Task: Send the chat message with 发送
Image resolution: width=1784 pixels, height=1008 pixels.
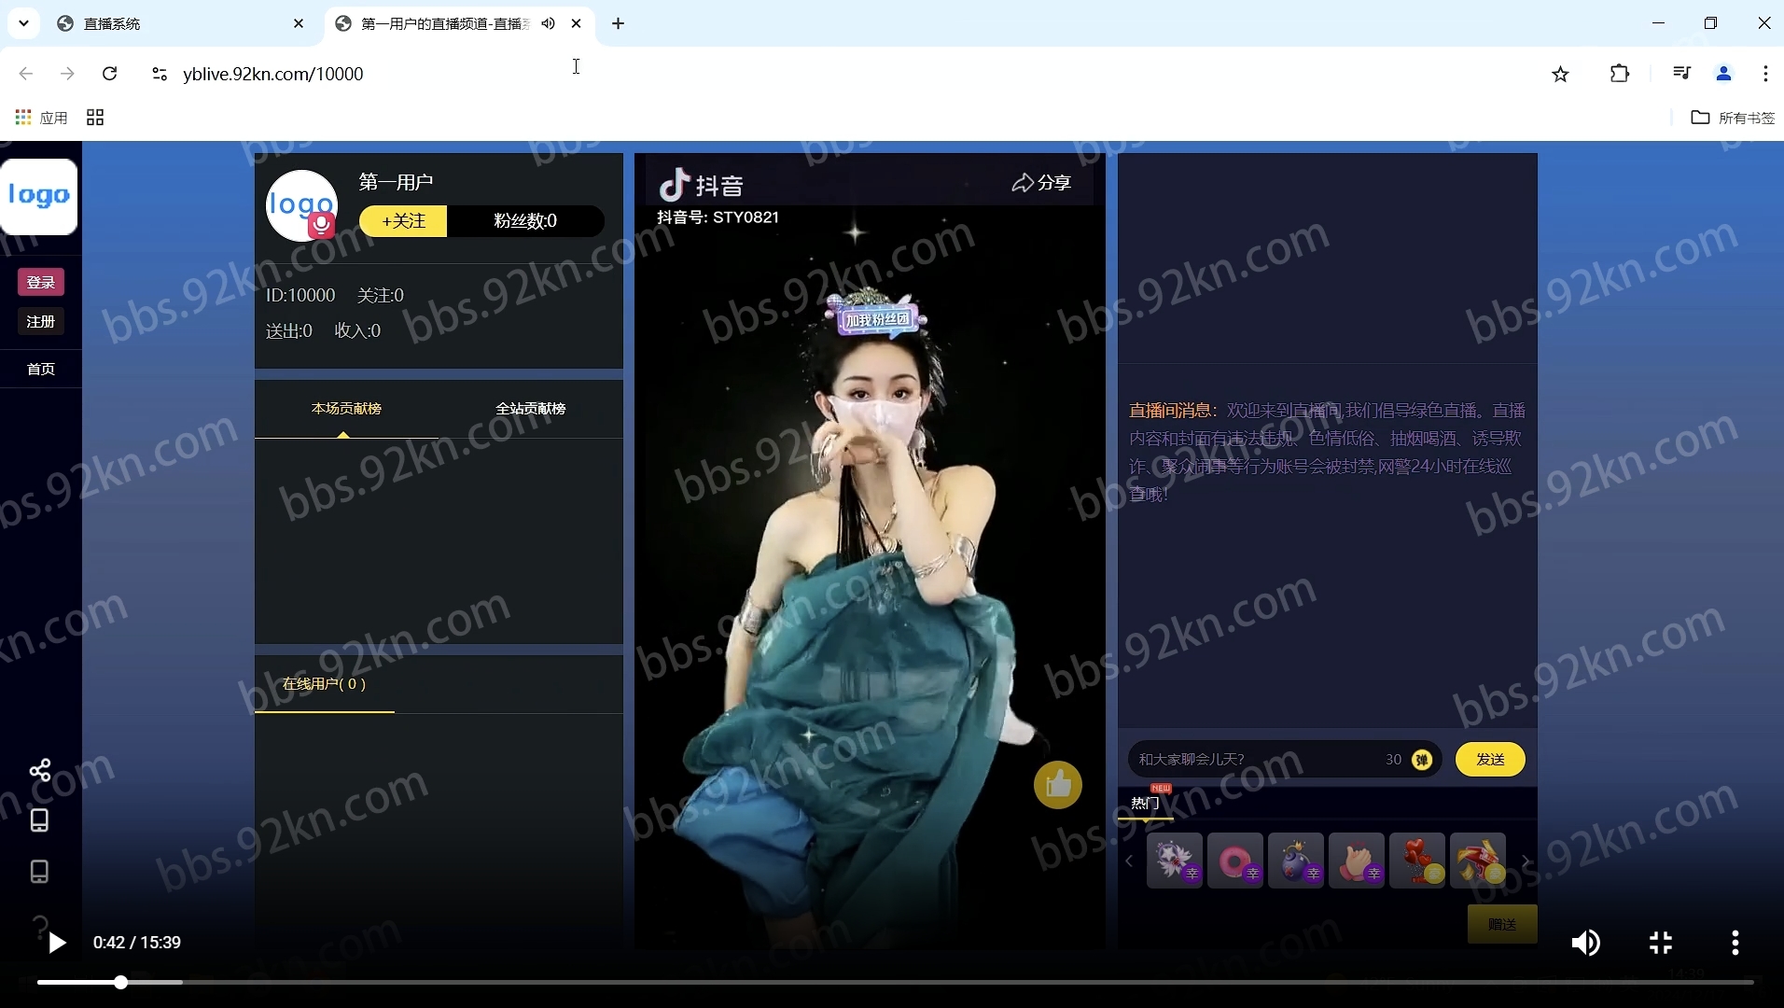Action: click(x=1490, y=760)
